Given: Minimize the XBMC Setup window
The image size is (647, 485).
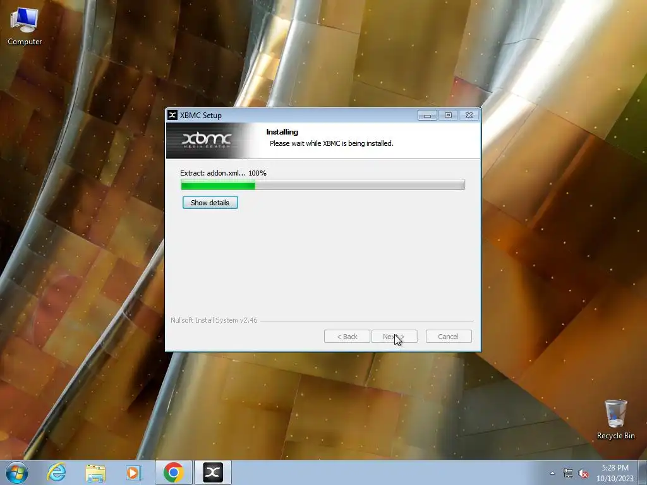Looking at the screenshot, I should pos(427,116).
